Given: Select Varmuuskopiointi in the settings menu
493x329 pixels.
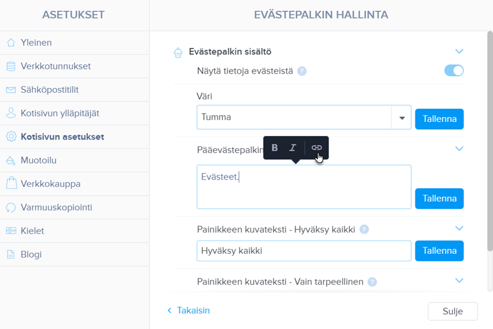Looking at the screenshot, I should pyautogui.click(x=56, y=207).
